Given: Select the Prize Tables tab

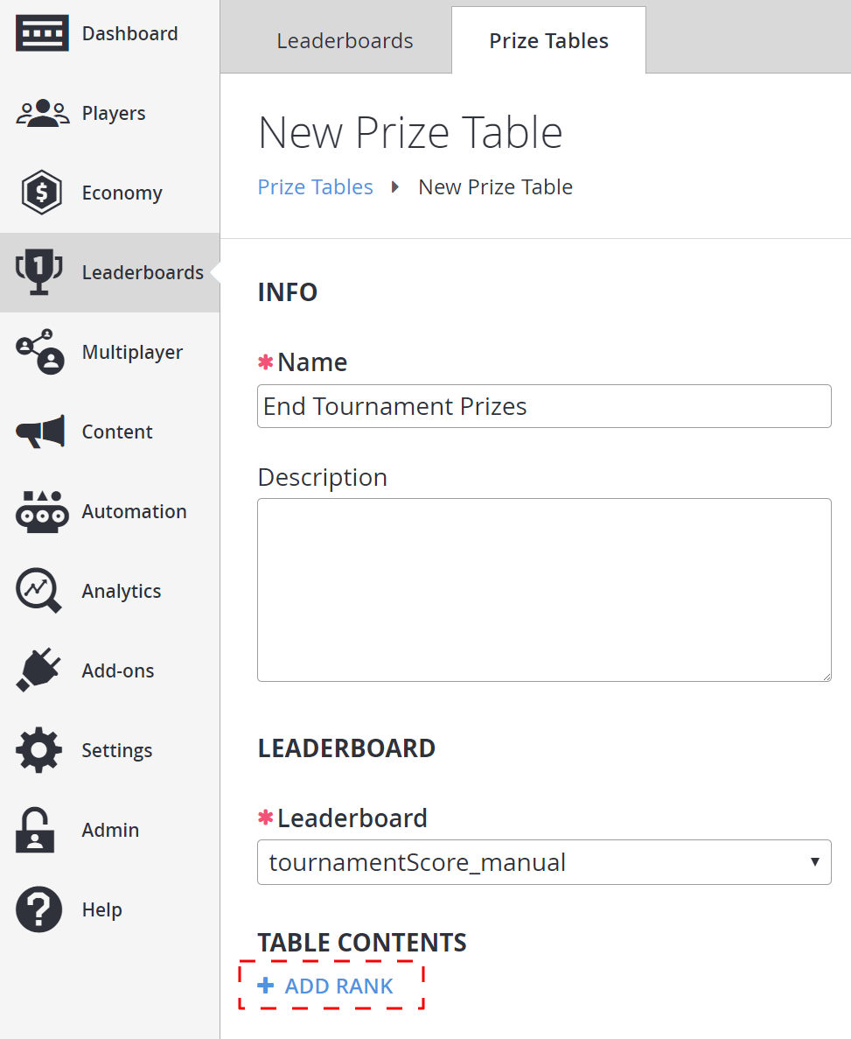Looking at the screenshot, I should click(x=549, y=40).
